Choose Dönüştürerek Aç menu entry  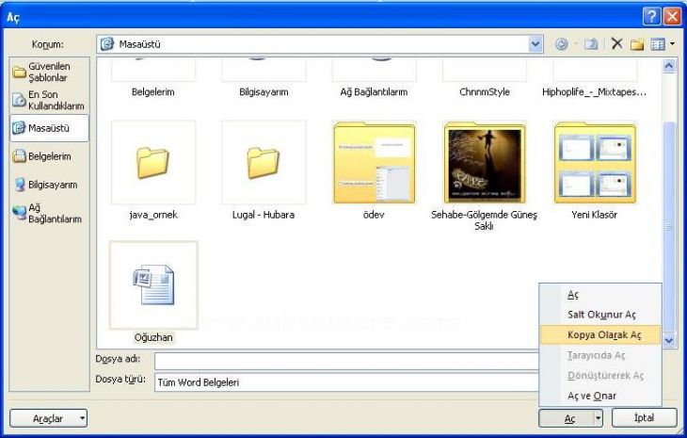click(x=599, y=375)
